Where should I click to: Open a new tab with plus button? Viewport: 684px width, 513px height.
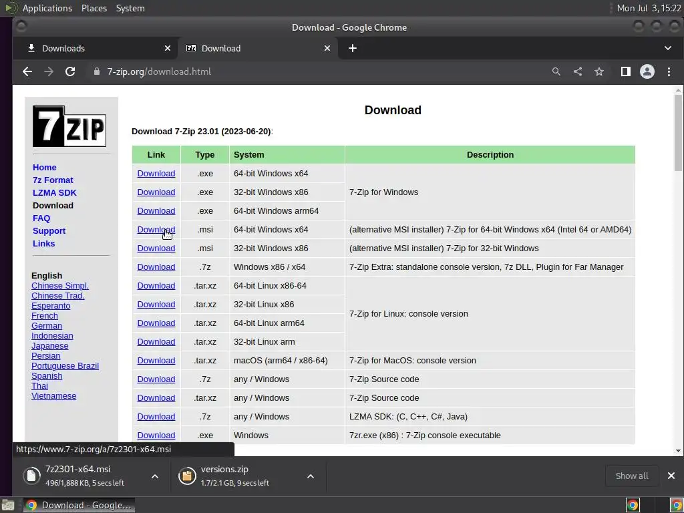353,48
